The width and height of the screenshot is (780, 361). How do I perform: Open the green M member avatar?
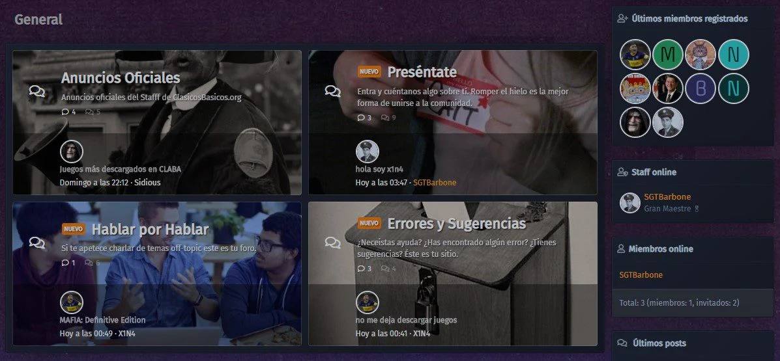667,55
